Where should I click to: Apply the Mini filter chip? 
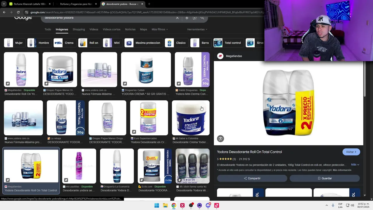(112, 43)
